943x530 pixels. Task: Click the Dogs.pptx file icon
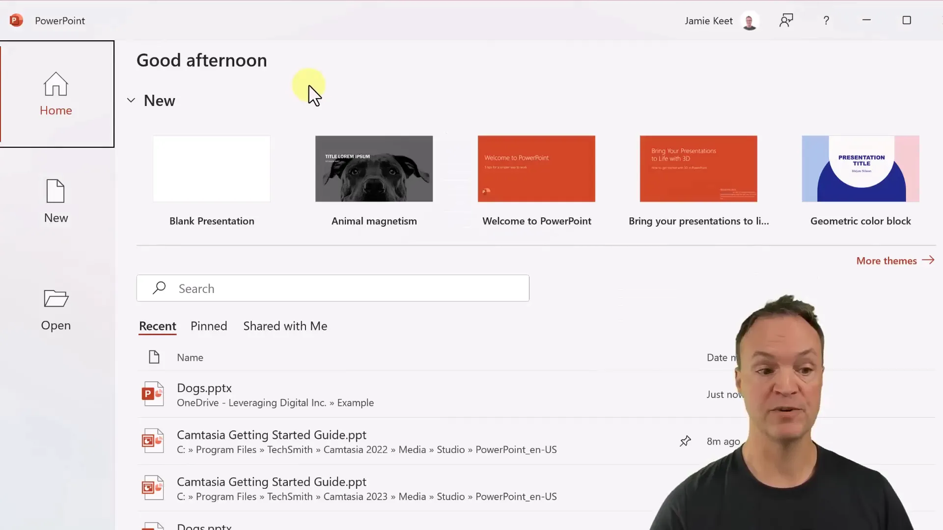(153, 394)
